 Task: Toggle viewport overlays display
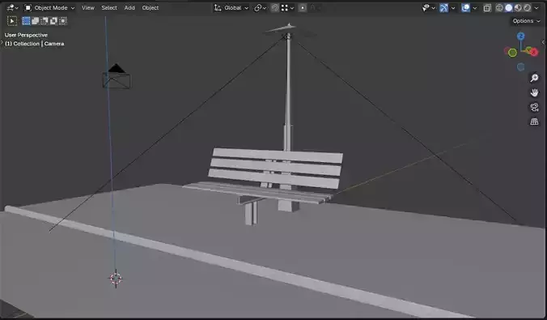[x=465, y=7]
